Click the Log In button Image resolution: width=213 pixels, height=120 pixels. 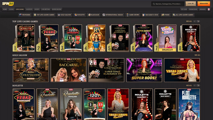[x=191, y=4]
